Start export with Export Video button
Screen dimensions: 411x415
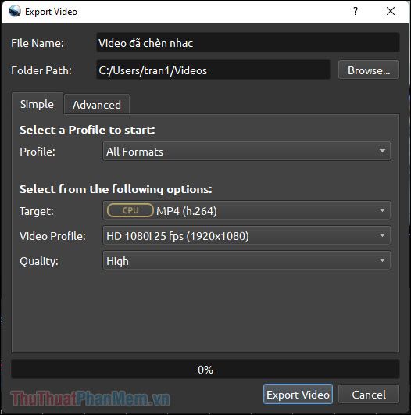(298, 395)
